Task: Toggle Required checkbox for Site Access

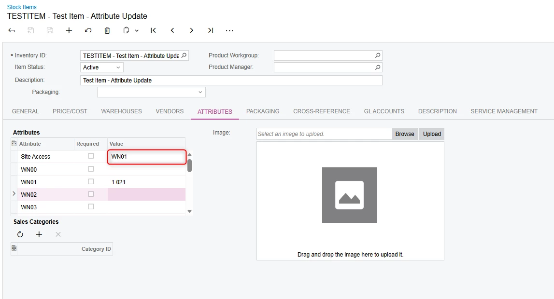Action: 91,156
